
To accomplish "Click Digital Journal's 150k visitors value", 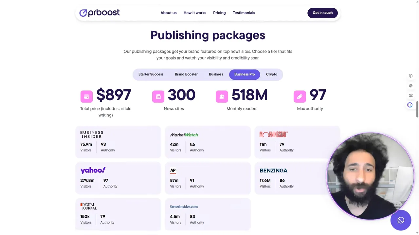I will (x=85, y=216).
